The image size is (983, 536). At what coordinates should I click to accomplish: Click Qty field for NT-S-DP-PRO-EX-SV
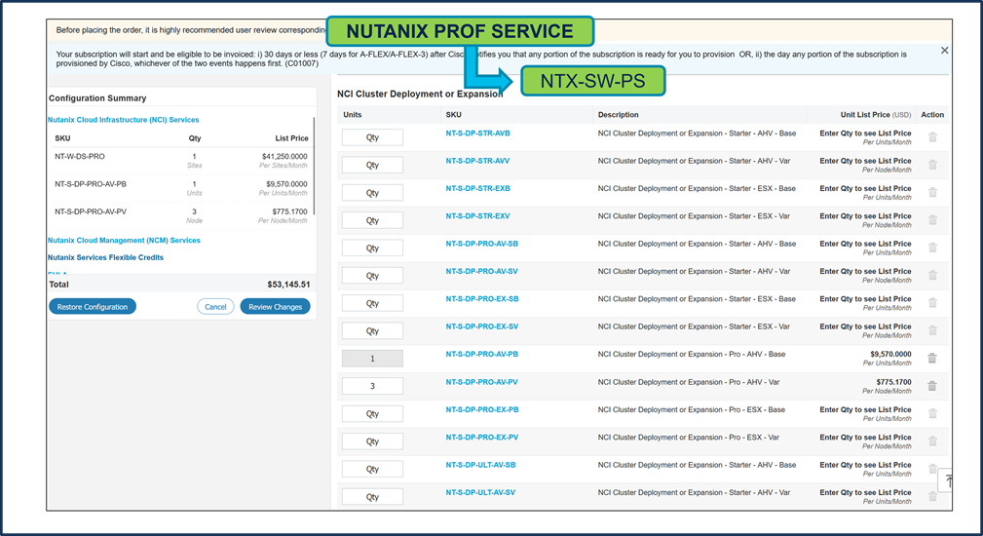click(372, 330)
